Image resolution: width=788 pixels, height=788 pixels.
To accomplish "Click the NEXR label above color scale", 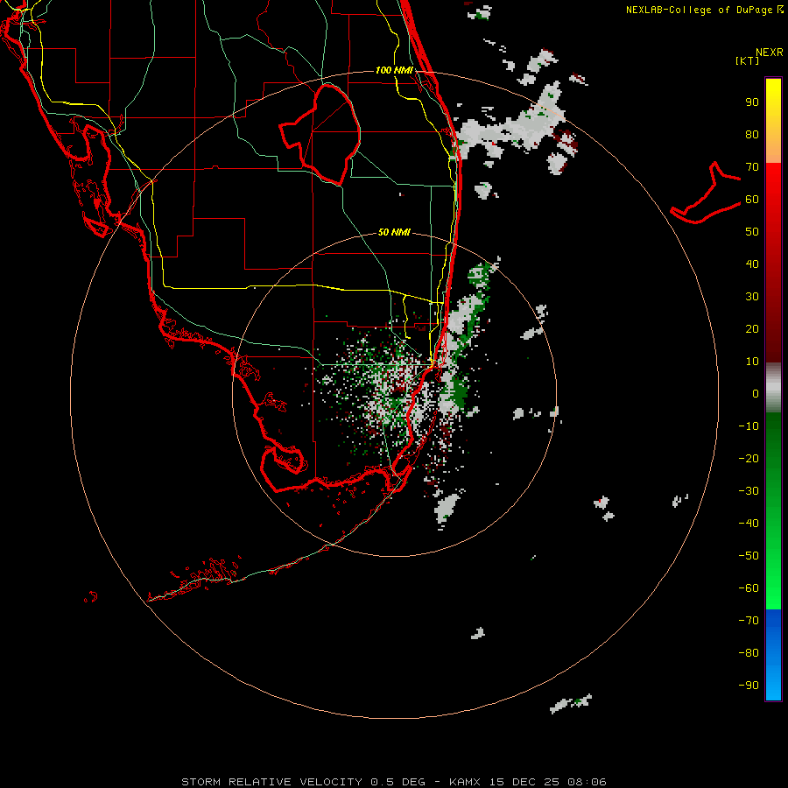I will [x=770, y=53].
